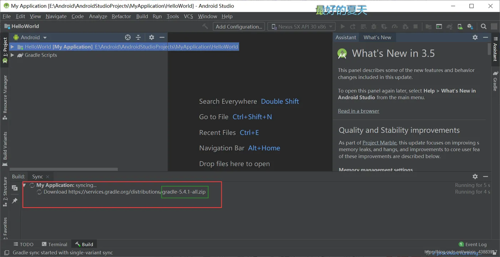Open the Navigate menu
The width and height of the screenshot is (500, 257).
point(56,16)
